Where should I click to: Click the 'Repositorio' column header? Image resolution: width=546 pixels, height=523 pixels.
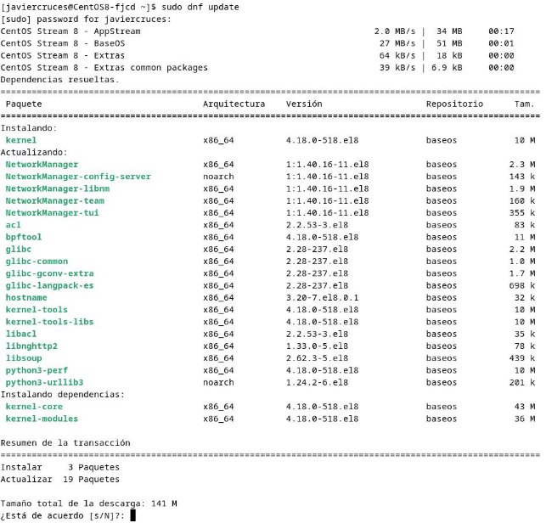tap(454, 104)
